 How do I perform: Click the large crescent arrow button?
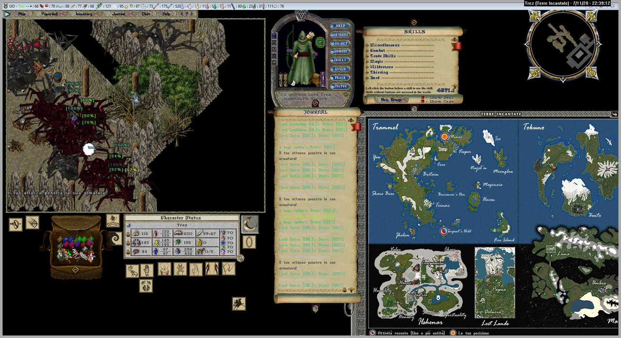coord(250,224)
